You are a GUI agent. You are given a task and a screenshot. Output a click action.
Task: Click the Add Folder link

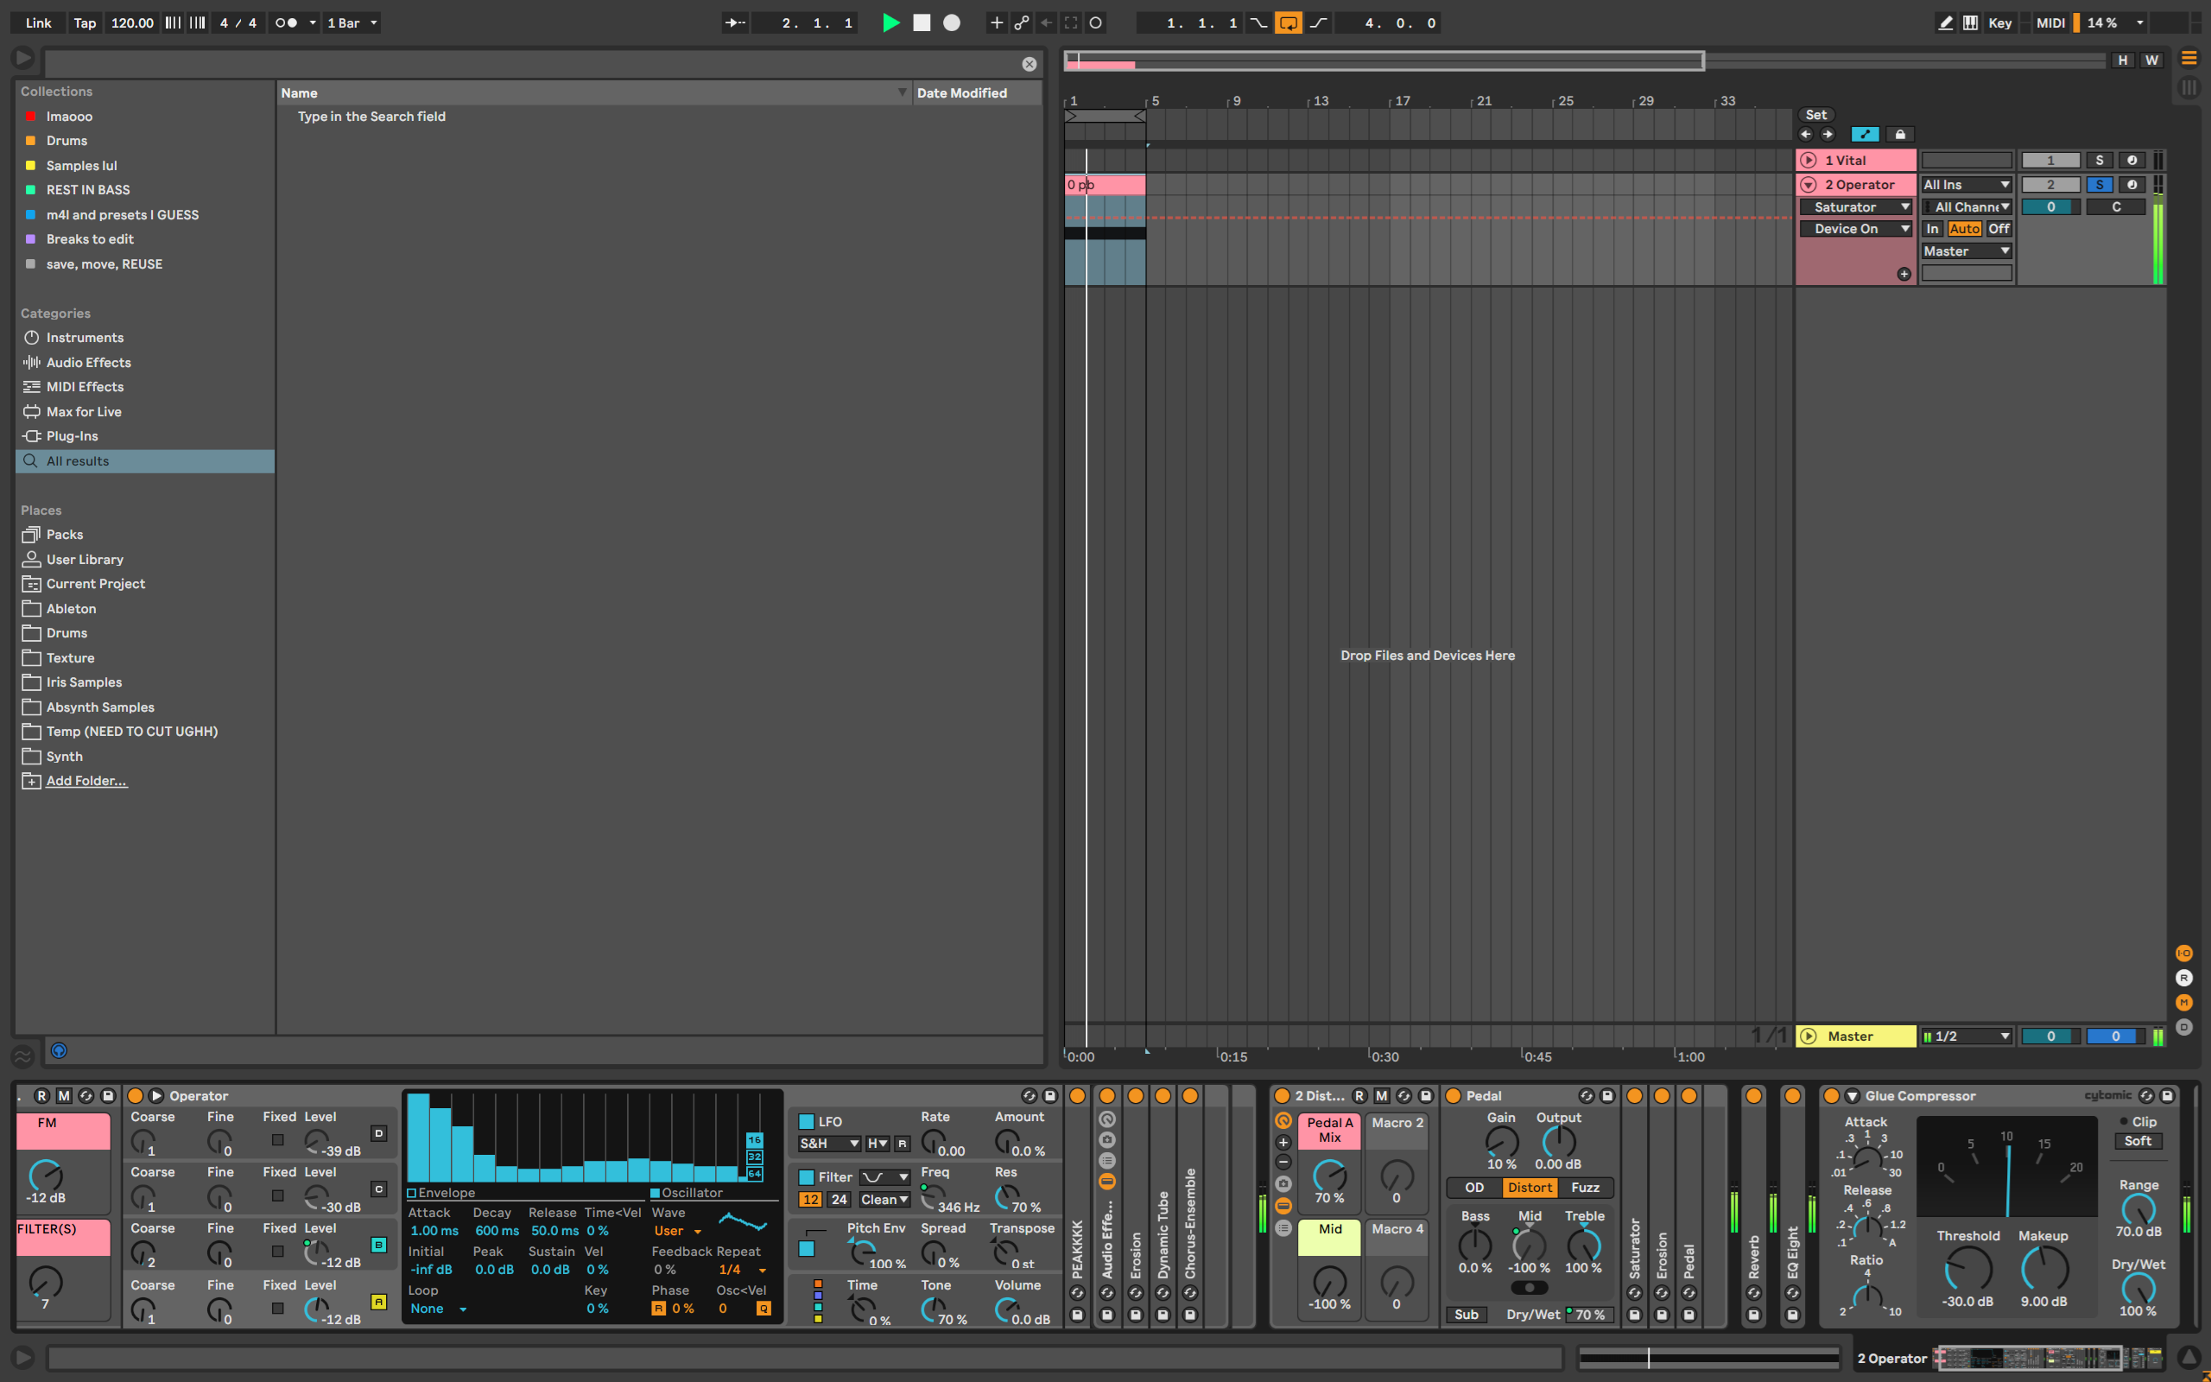click(86, 781)
